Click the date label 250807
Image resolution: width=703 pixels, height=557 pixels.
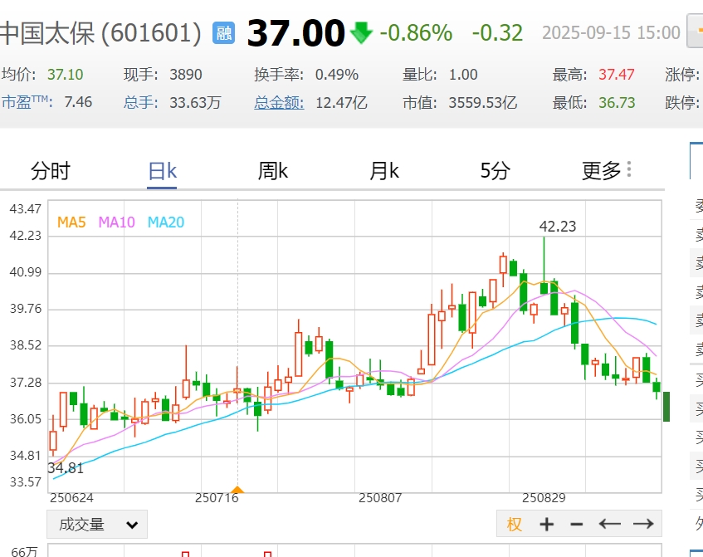click(380, 498)
